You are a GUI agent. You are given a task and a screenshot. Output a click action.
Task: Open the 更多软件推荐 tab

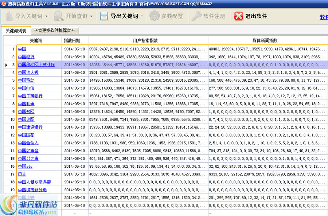pyautogui.click(x=54, y=30)
